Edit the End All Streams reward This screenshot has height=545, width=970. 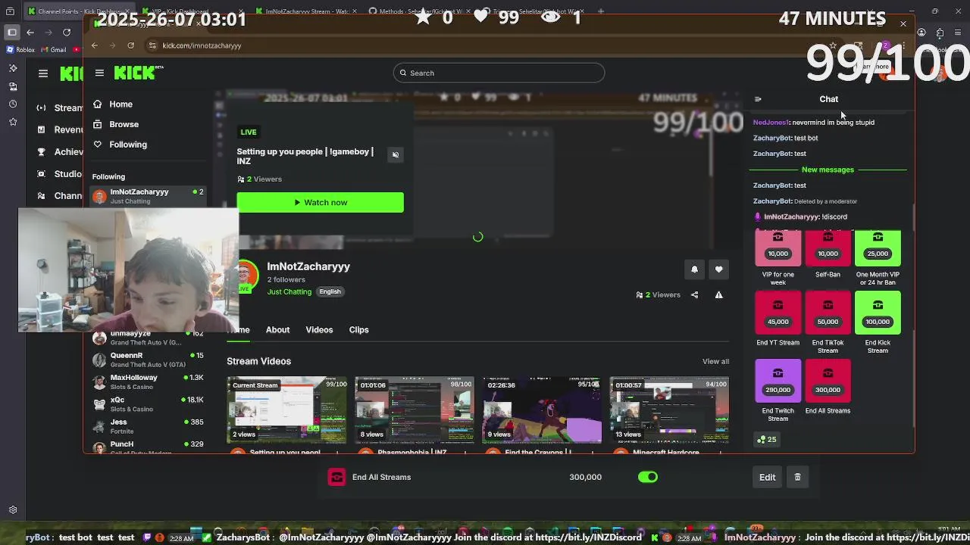(767, 477)
